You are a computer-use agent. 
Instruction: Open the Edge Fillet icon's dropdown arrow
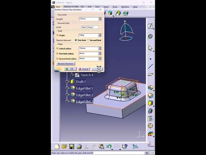point(154,91)
